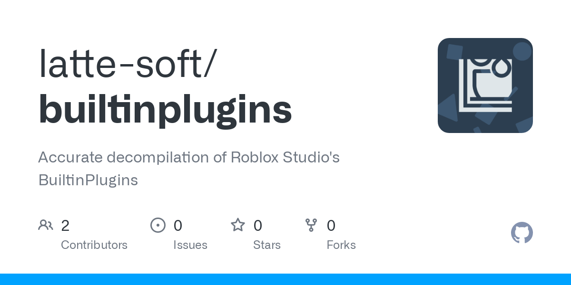Click the 'BuiltinPlugins' word in description
This screenshot has width=571, height=285.
(x=88, y=180)
